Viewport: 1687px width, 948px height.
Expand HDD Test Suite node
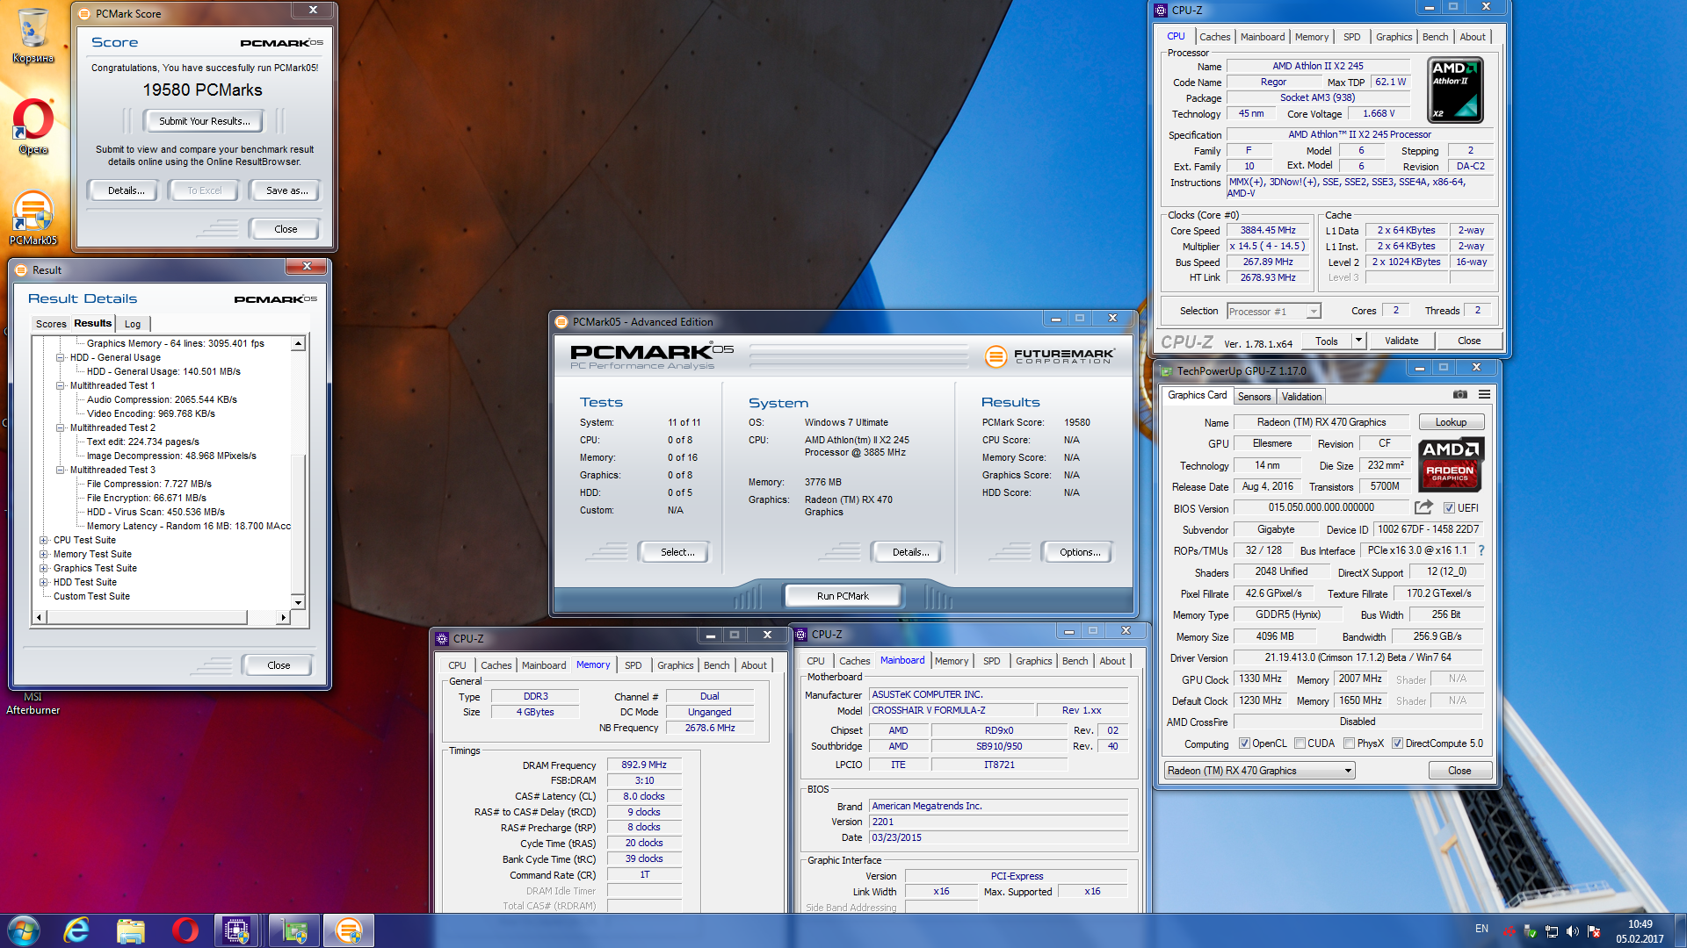(44, 582)
